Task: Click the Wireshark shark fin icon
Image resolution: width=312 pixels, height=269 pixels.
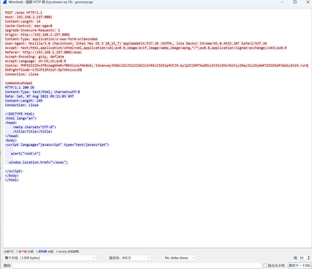Action: 4,2
